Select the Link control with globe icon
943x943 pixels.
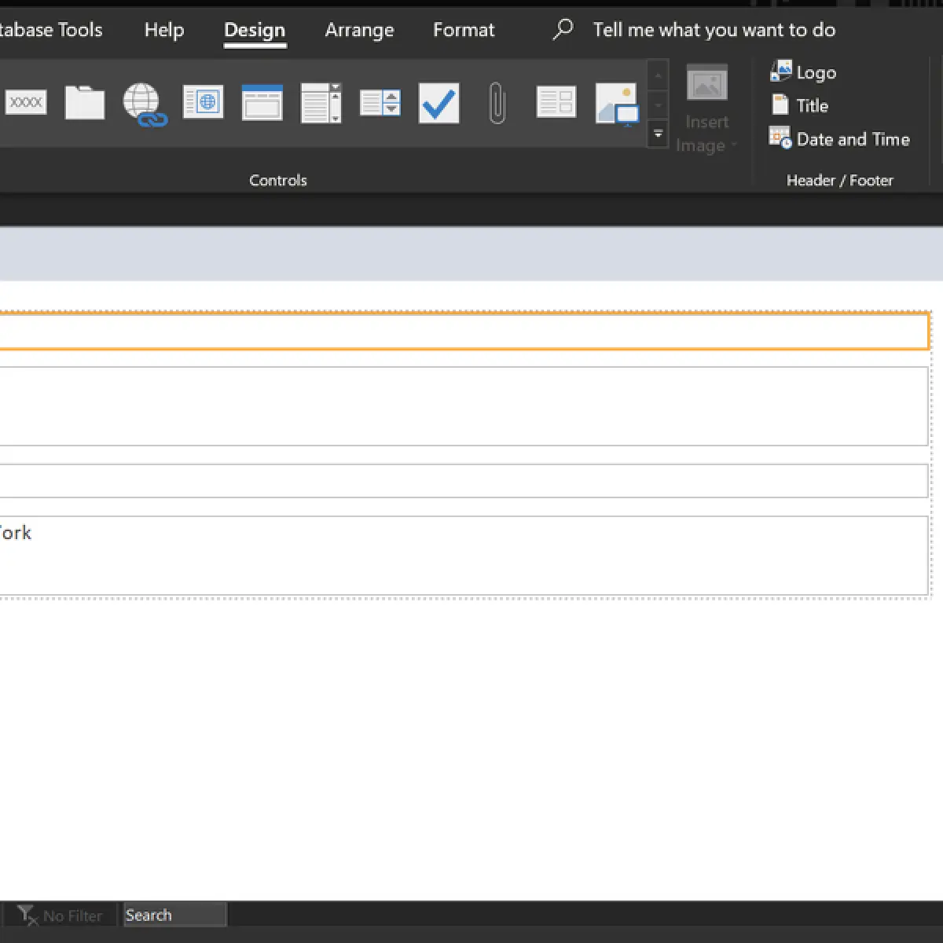145,104
